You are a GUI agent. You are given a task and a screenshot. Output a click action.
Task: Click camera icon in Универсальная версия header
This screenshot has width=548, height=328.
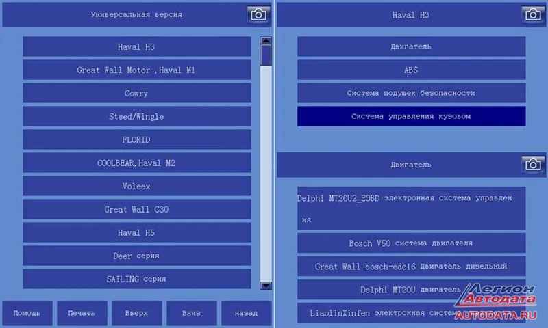[259, 14]
